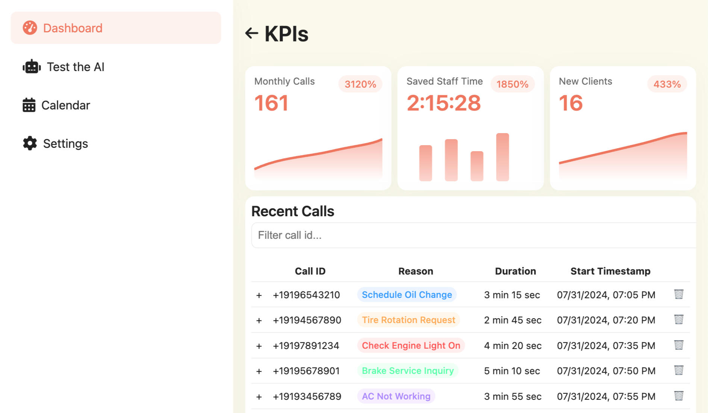Click the calendar icon in sidebar

tap(29, 105)
